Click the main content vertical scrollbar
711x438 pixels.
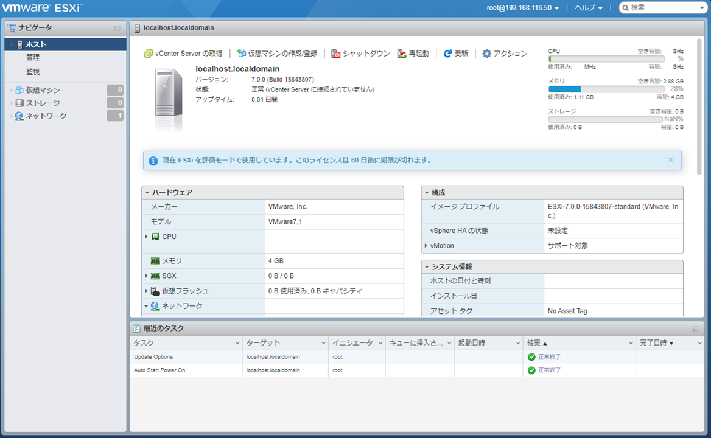pyautogui.click(x=699, y=107)
